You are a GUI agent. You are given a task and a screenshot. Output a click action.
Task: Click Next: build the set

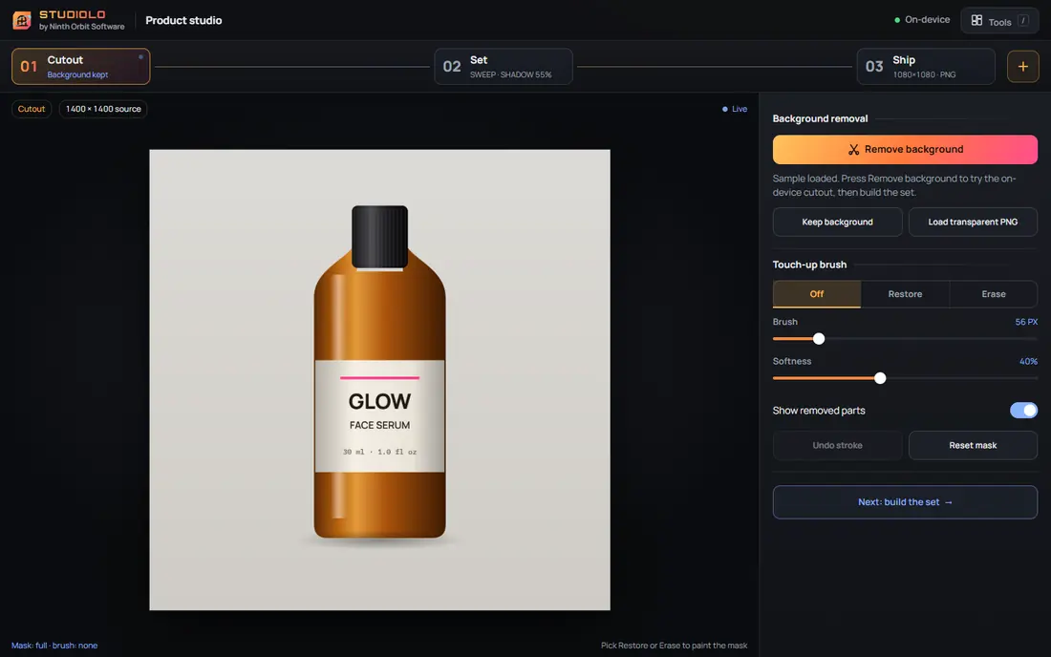tap(905, 502)
